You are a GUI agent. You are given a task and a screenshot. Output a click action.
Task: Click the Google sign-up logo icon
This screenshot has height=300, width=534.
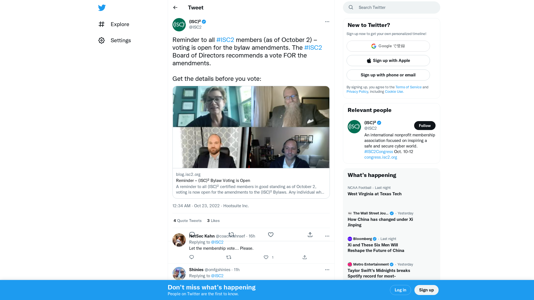(x=374, y=46)
